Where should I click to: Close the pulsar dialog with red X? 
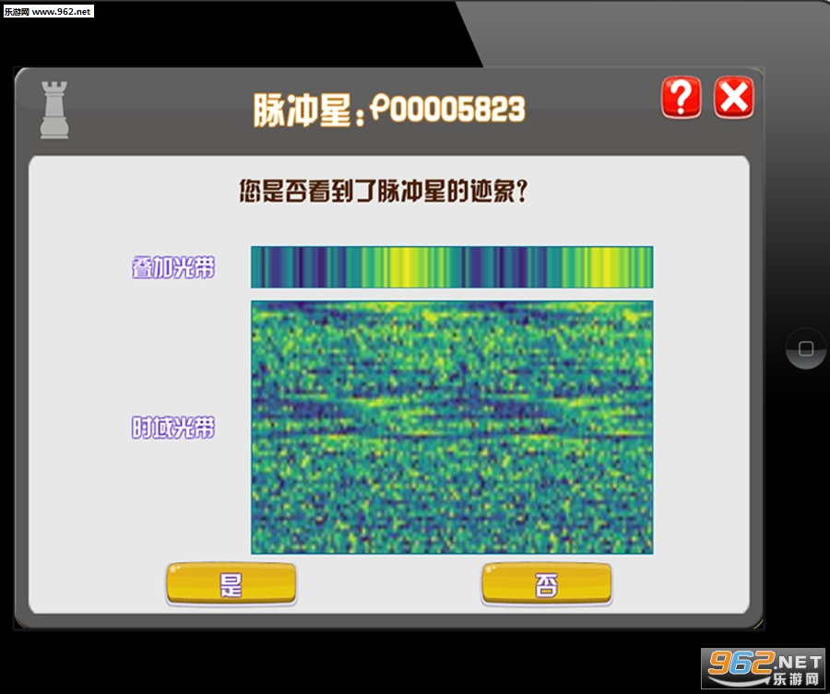click(x=734, y=97)
